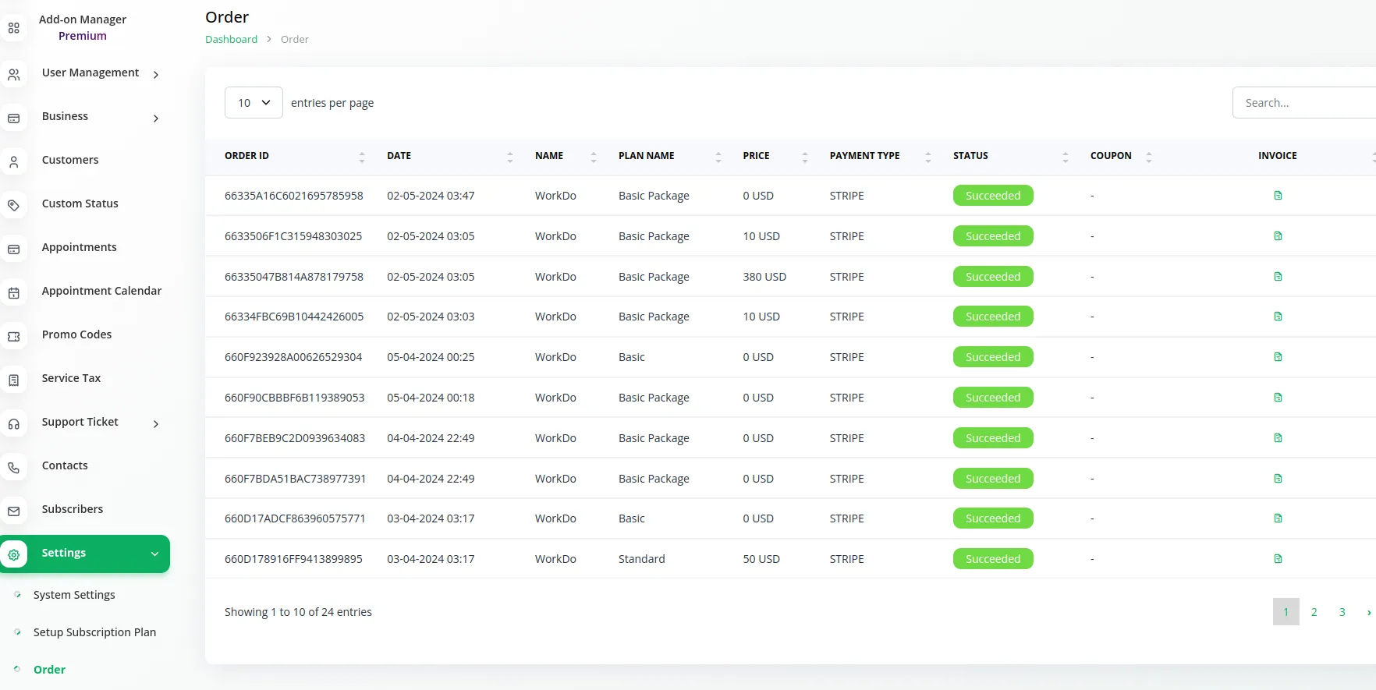This screenshot has height=690, width=1376.
Task: Open invoice for order 660F7BDA51BAC738977391
Action: click(x=1278, y=478)
